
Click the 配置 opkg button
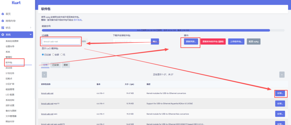(254, 41)
